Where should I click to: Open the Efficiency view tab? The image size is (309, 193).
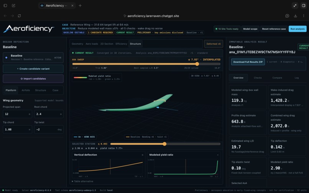pos(121,44)
